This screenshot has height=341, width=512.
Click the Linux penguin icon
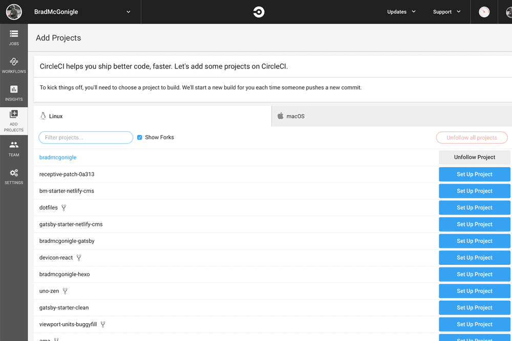point(43,116)
